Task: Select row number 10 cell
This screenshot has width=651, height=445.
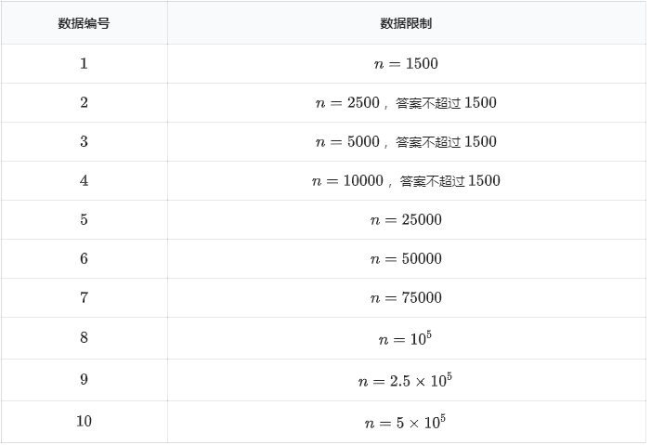Action: click(x=84, y=422)
